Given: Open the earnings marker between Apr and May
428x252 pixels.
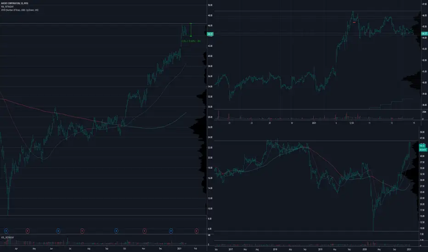Looking at the screenshot, I should 27,231.
